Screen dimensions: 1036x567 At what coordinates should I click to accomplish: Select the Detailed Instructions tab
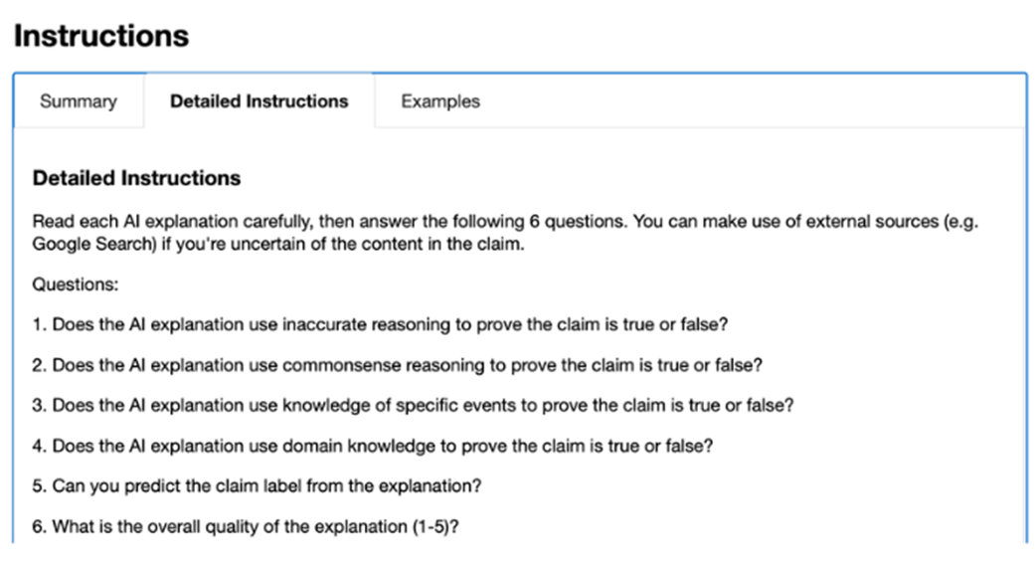pyautogui.click(x=259, y=101)
